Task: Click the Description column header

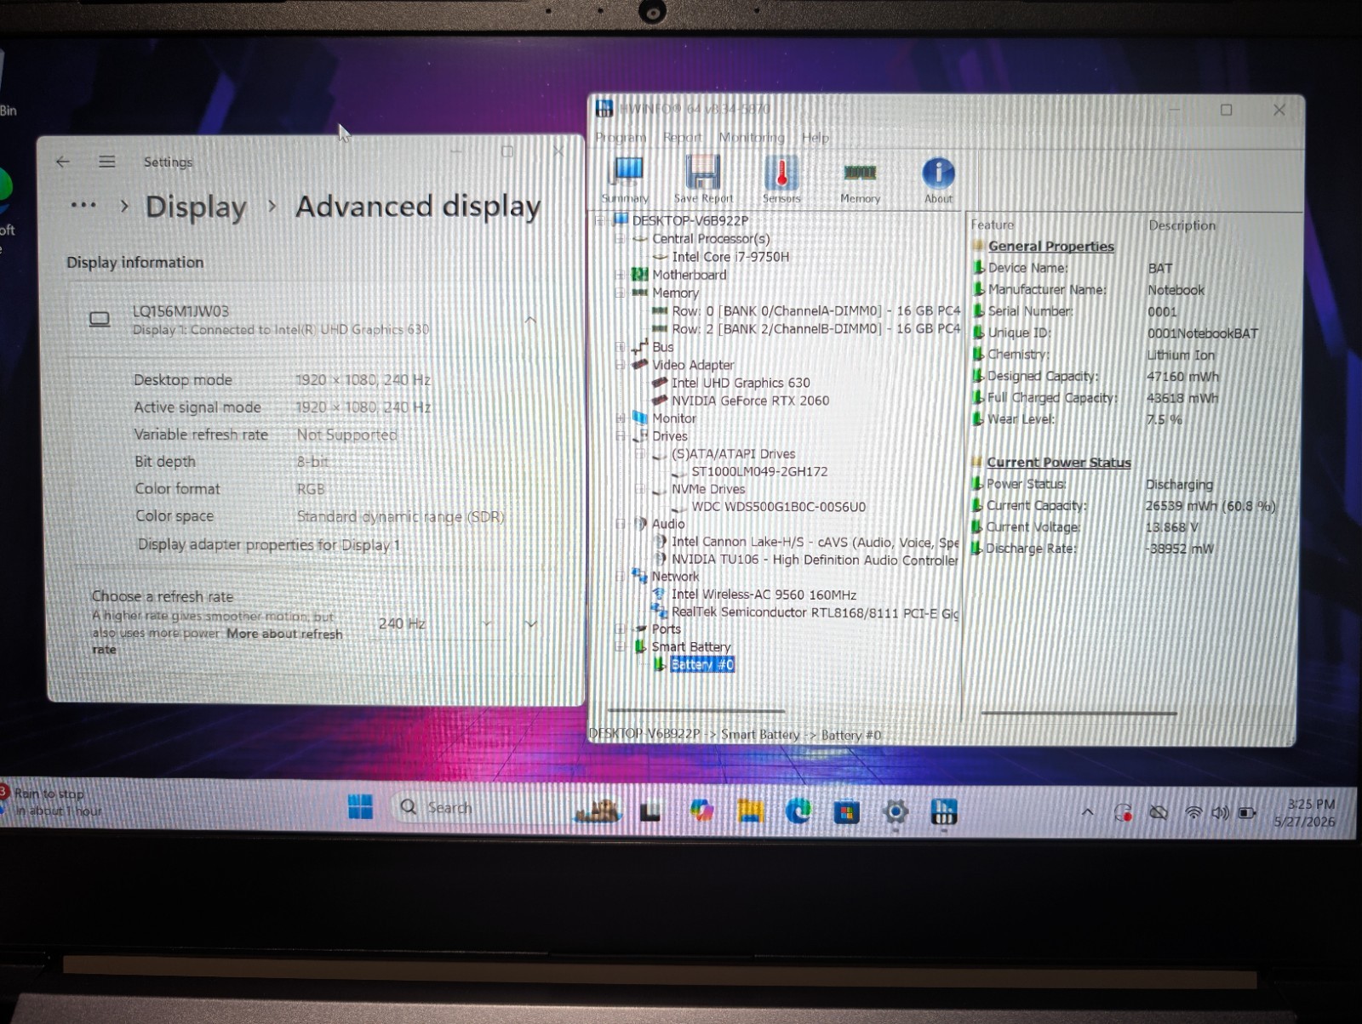Action: pos(1182,225)
